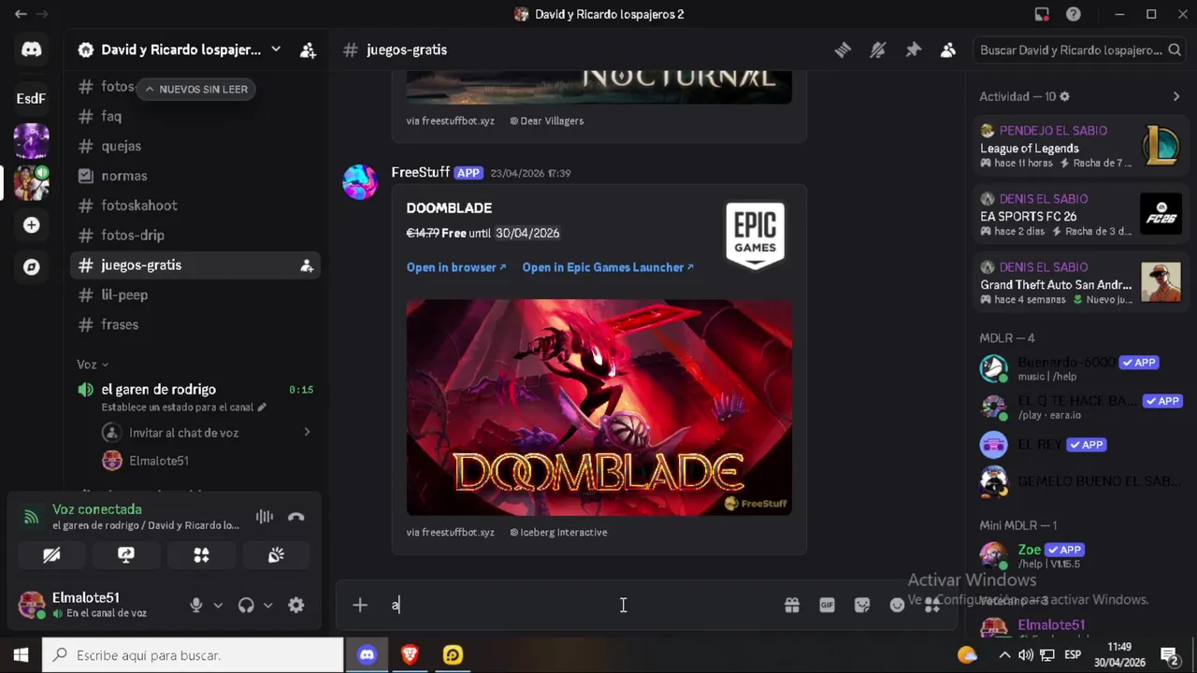Viewport: 1197px width, 673px height.
Task: Open the DOOMBLADE title link
Action: pos(449,208)
